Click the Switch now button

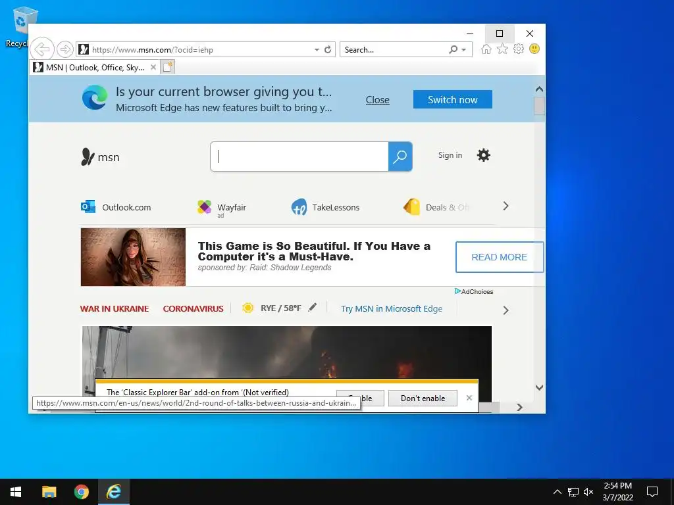[453, 100]
